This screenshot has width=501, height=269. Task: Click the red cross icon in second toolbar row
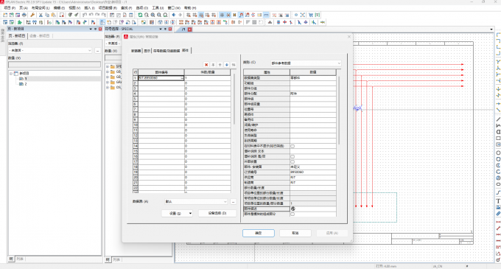point(284,22)
